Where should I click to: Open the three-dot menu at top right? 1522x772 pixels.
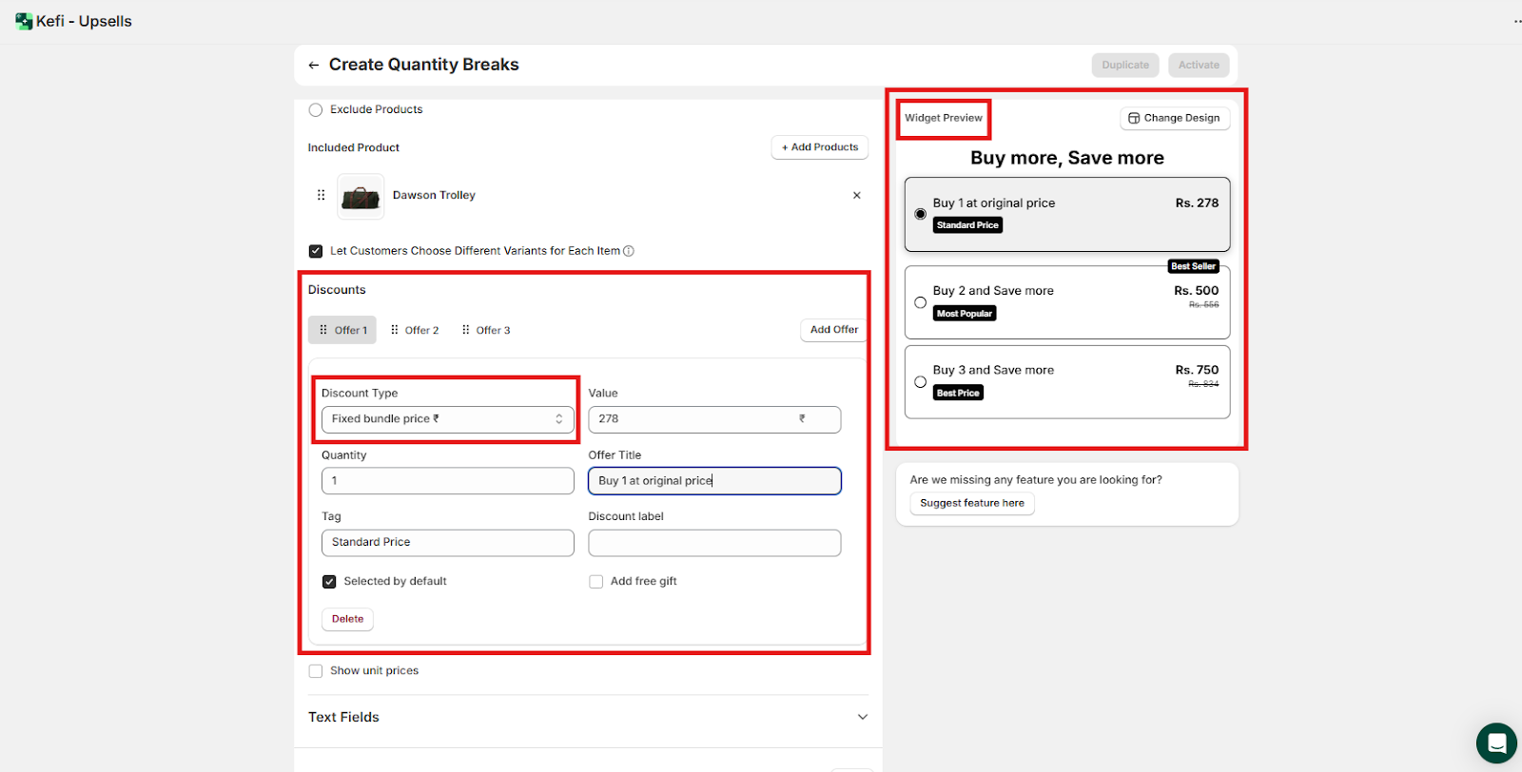tap(1516, 21)
